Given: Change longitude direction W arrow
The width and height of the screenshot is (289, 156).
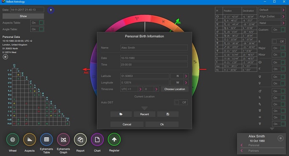Looking at the screenshot, I should coord(186,82).
